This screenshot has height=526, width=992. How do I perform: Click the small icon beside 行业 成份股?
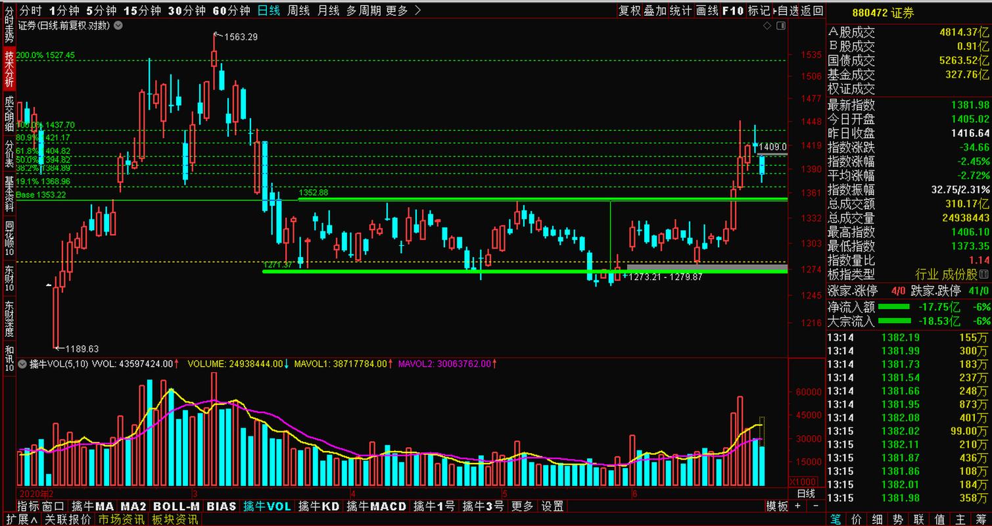point(984,275)
